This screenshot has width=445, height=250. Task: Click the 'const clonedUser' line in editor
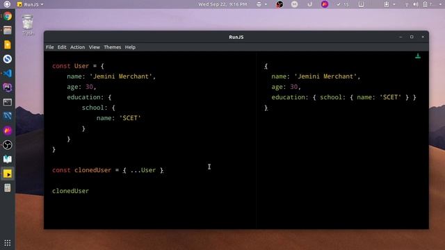(x=108, y=170)
